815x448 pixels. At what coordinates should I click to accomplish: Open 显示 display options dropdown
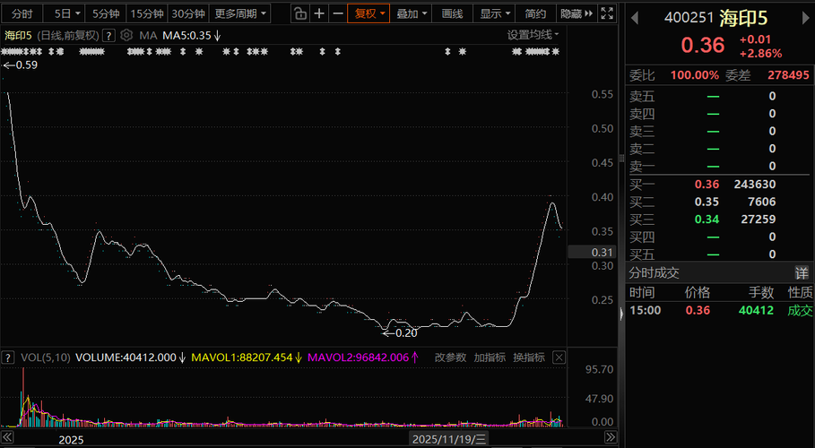[494, 13]
